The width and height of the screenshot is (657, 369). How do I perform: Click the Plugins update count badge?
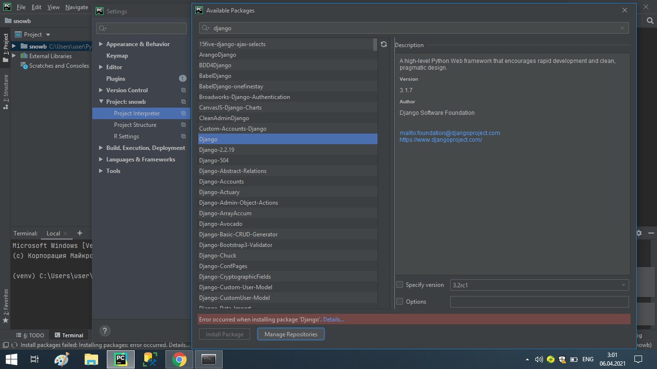[x=183, y=79]
